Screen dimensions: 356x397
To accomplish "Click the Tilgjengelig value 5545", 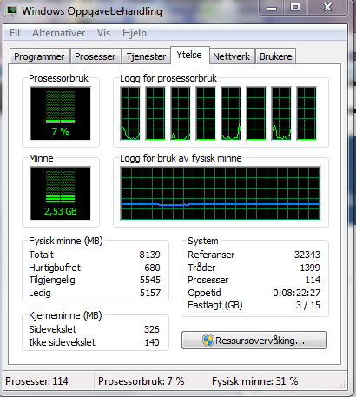I will pos(150,280).
